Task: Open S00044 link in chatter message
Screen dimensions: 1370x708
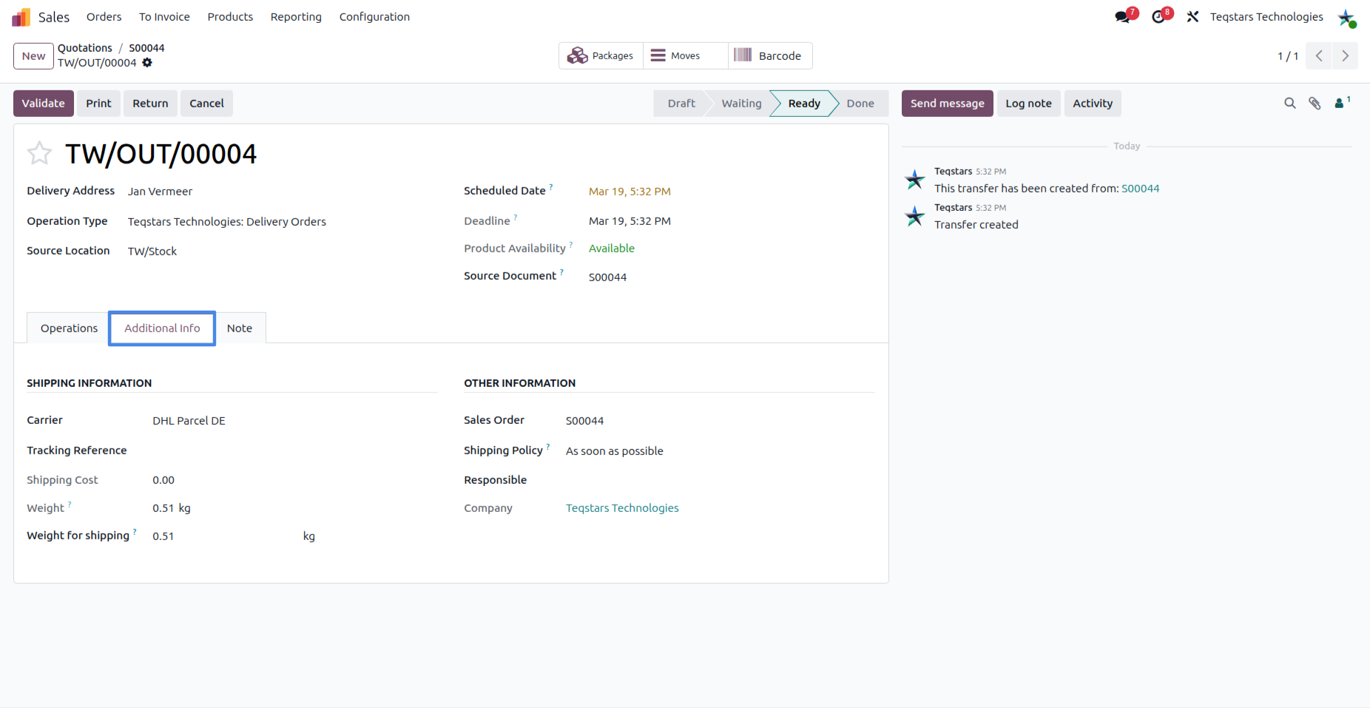Action: point(1140,189)
